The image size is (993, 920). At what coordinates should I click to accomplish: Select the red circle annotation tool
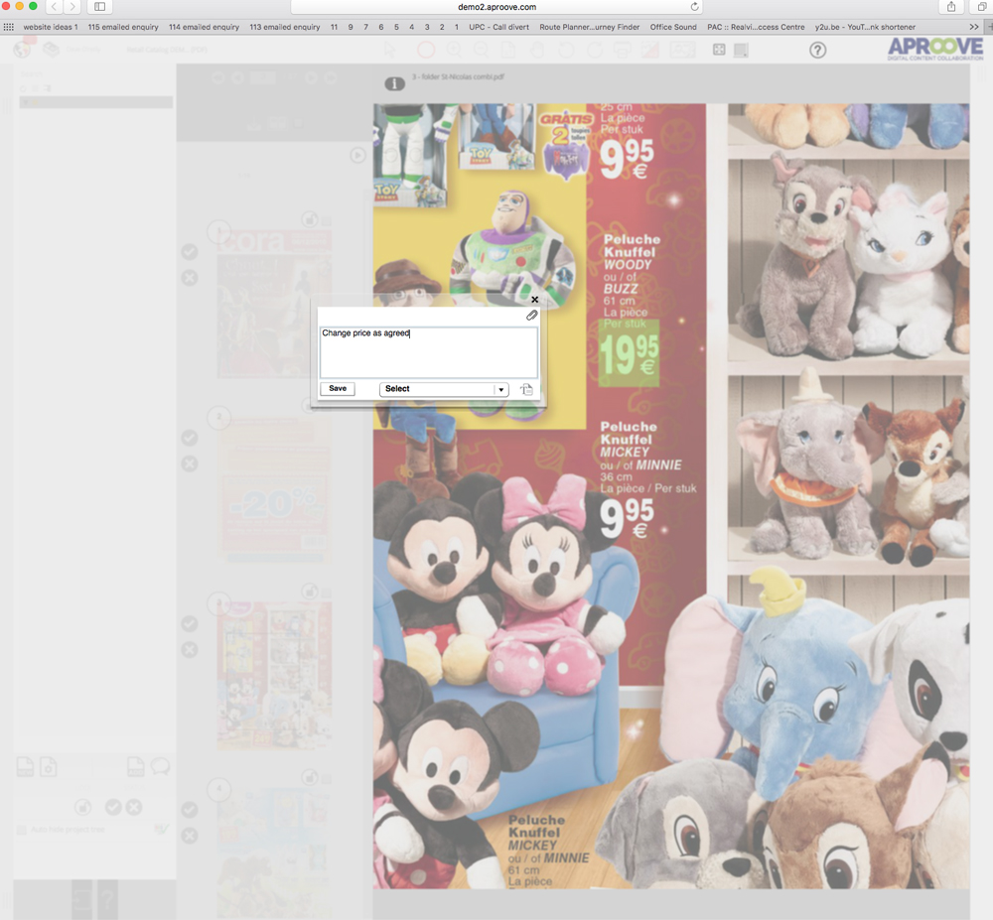425,50
